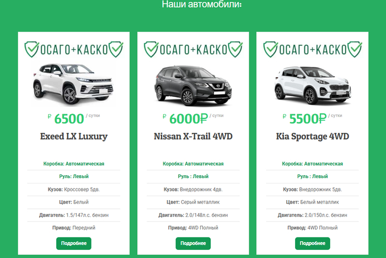Select Подробнее button for Kia Sportage 4WD

[x=313, y=243]
